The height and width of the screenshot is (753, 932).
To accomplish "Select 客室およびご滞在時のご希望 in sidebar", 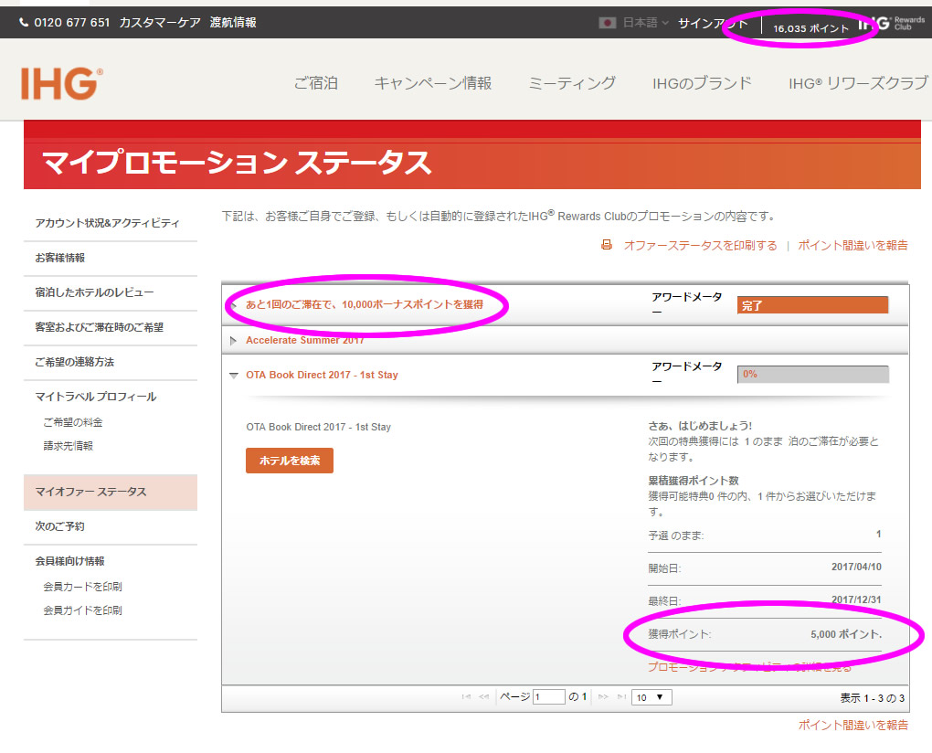I will click(100, 327).
